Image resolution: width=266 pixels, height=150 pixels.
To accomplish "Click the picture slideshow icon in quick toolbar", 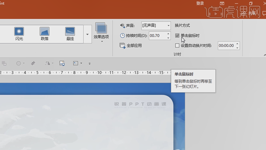I will (62, 63).
